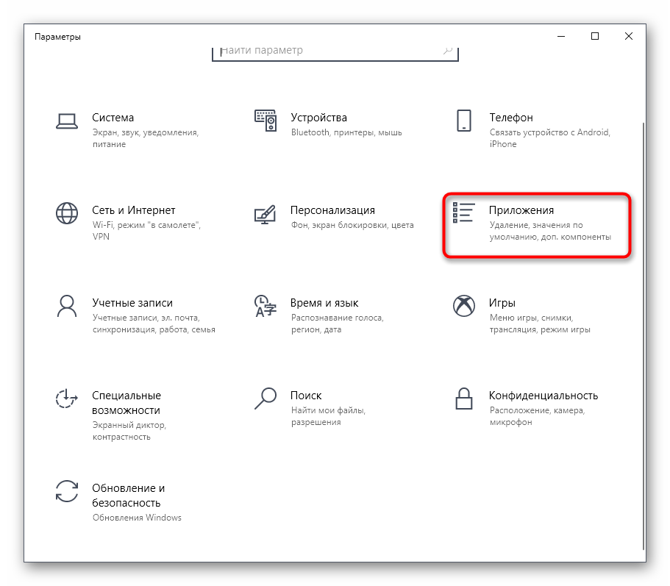The width and height of the screenshot is (670, 586).
Task: Click Обновление и безопасность refresh arrows icon
Action: (x=67, y=491)
